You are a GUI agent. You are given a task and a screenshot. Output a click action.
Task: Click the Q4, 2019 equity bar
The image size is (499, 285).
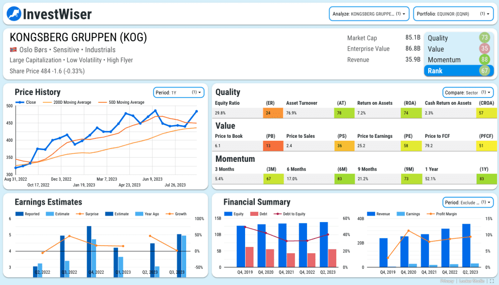coord(241,246)
